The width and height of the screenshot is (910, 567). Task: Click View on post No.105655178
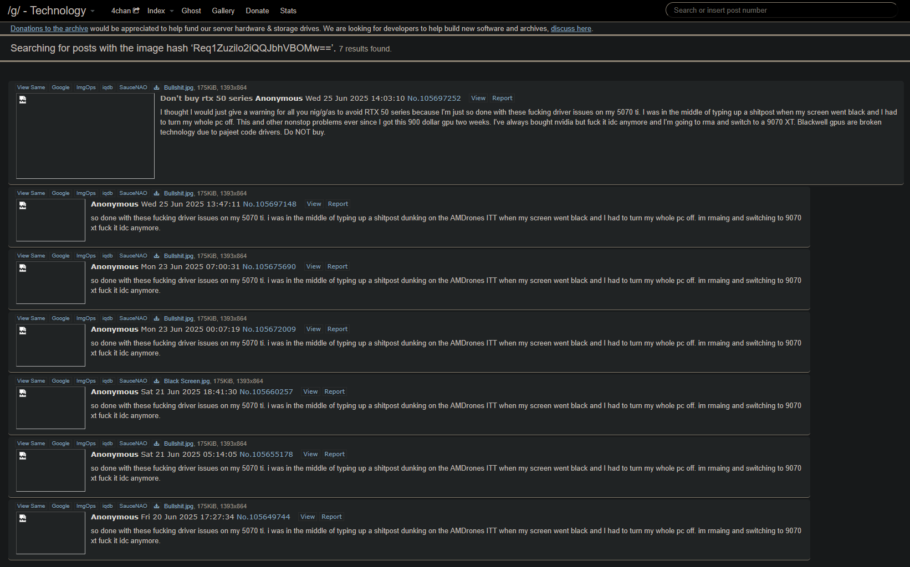point(311,454)
